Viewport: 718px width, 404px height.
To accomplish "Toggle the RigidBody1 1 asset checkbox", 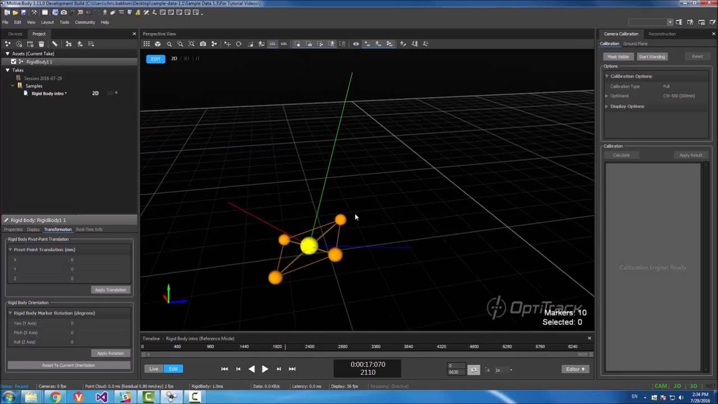I will coord(13,62).
